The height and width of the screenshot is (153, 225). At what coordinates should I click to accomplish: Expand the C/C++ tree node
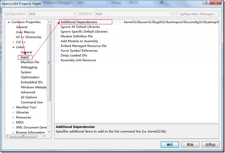coord(13,42)
